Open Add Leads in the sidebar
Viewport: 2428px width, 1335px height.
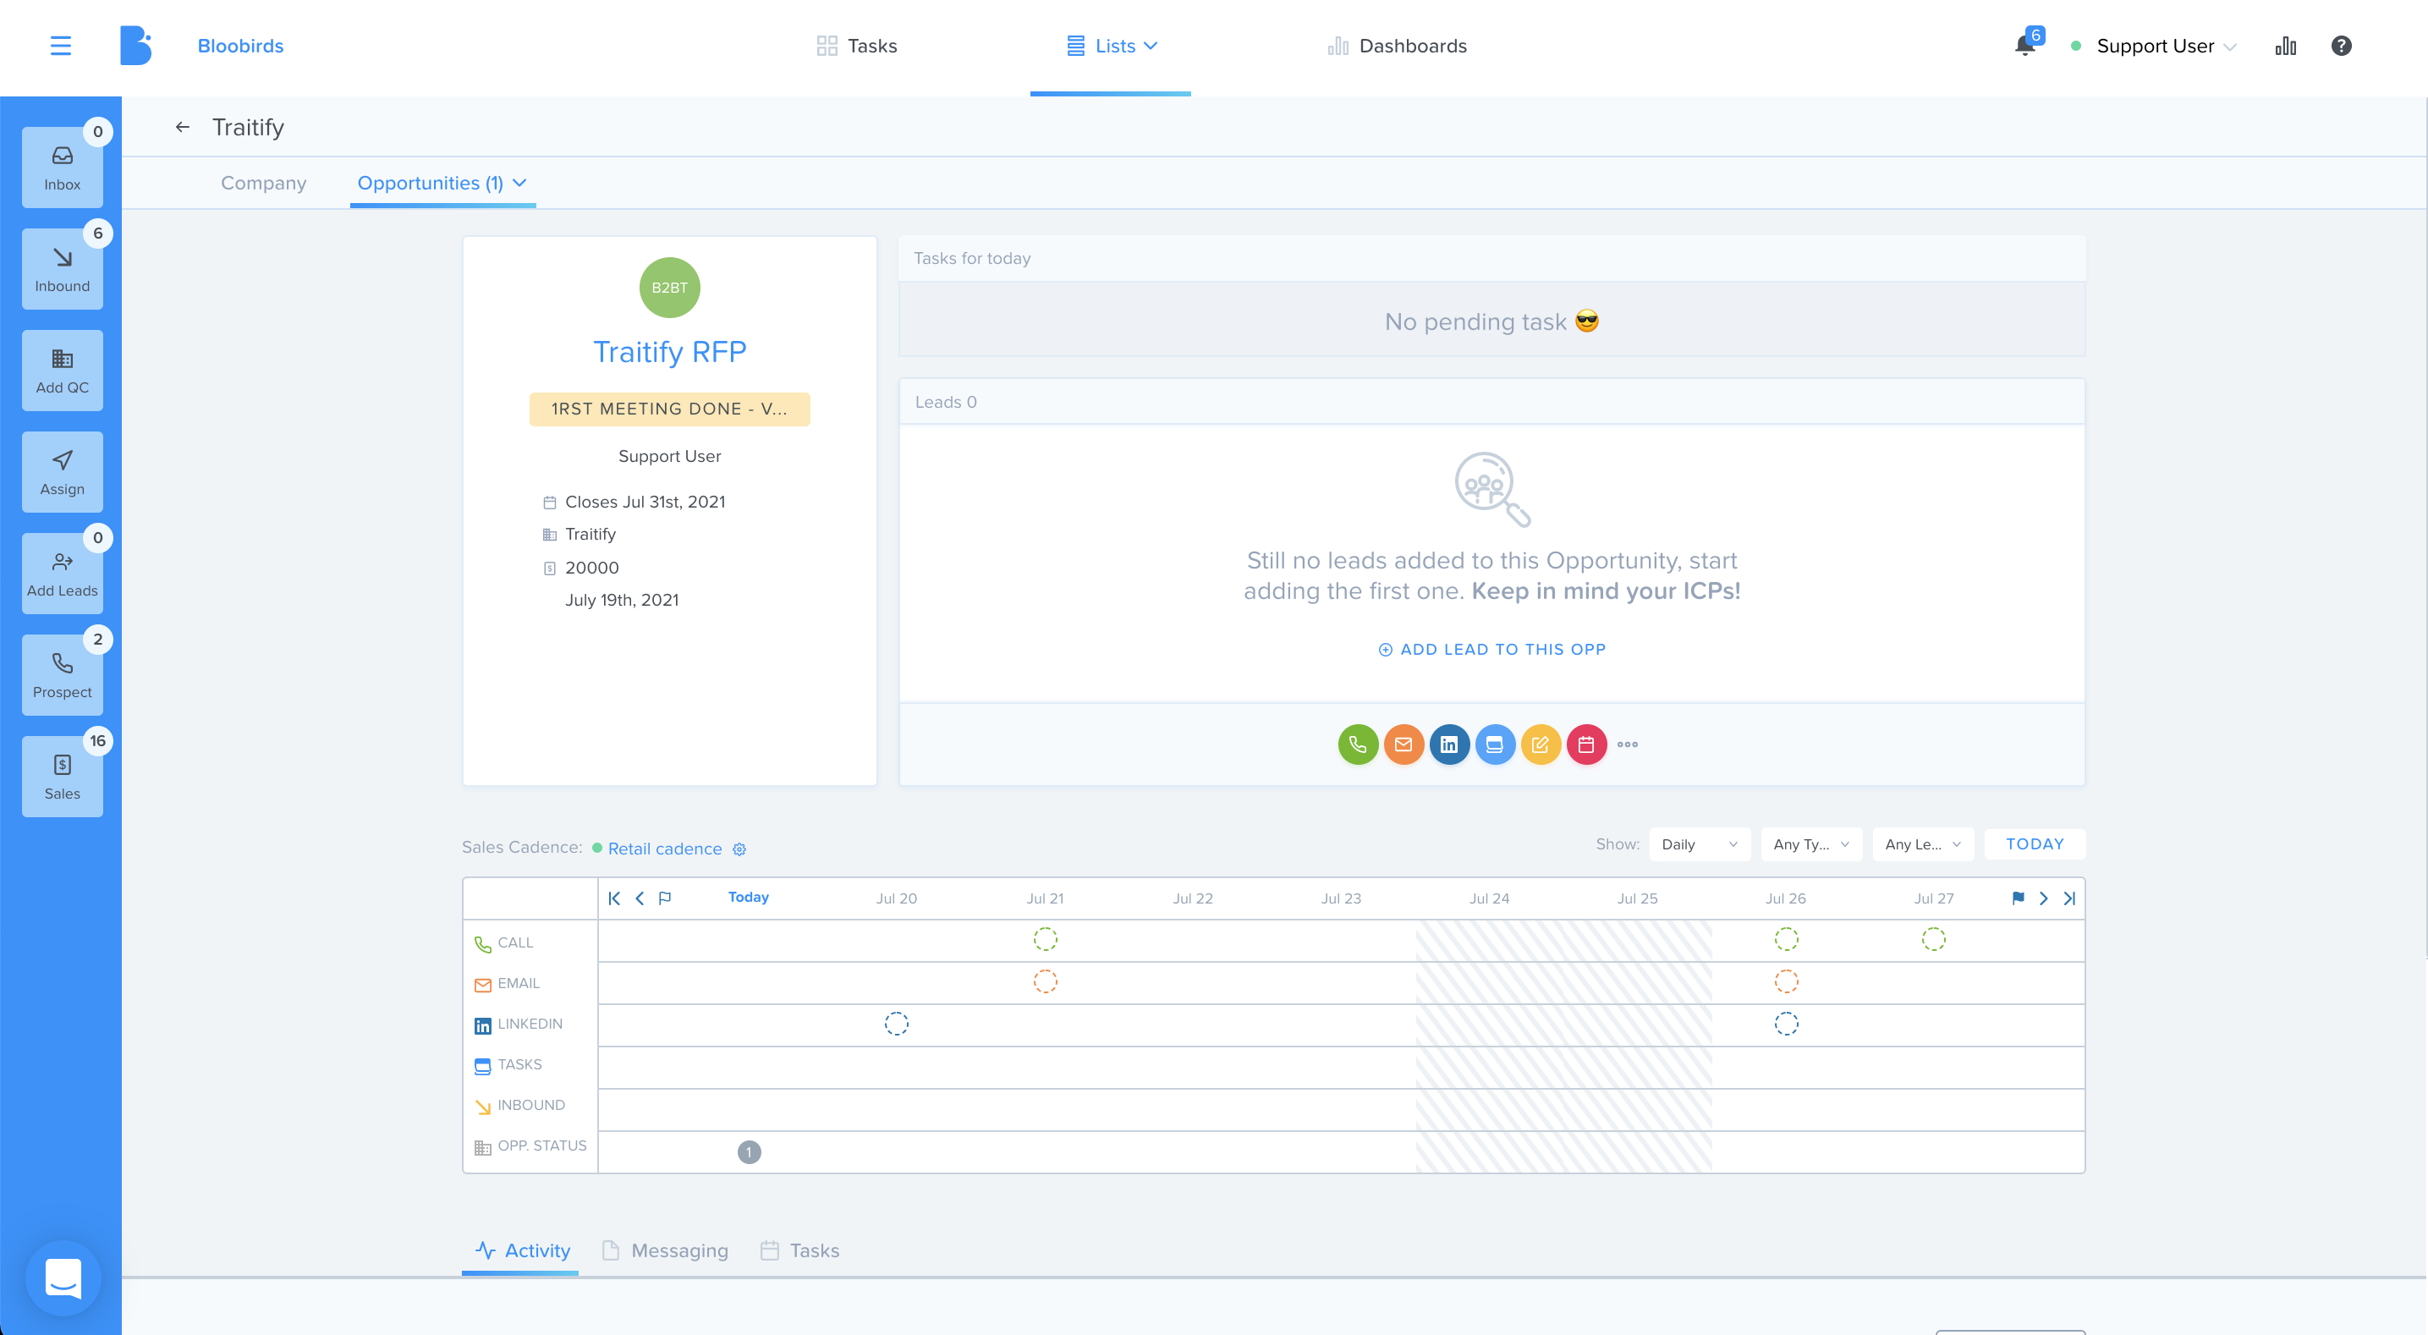point(63,574)
